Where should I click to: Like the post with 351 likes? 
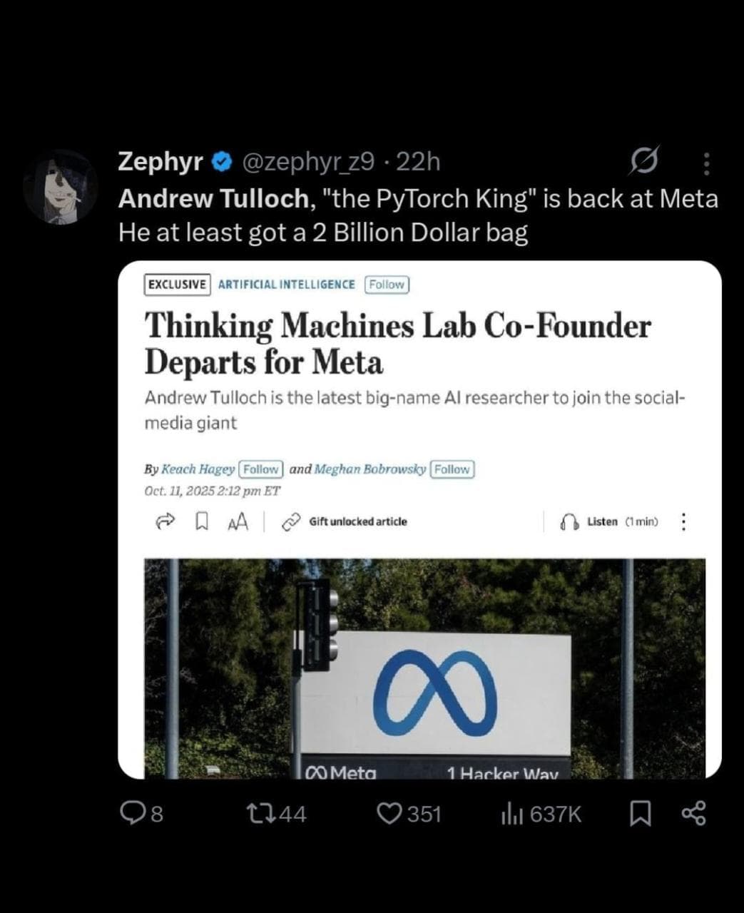[x=391, y=814]
